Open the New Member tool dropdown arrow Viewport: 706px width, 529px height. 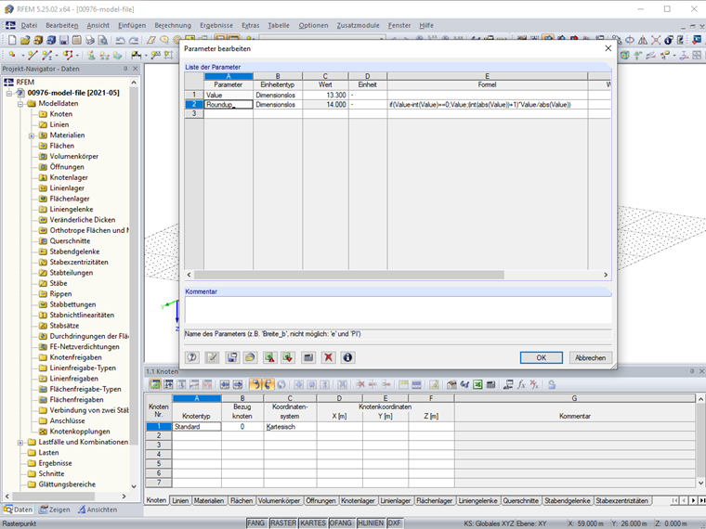pos(57,56)
